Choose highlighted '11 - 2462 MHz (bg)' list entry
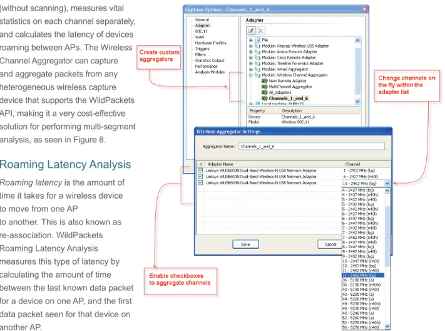 click(363, 275)
